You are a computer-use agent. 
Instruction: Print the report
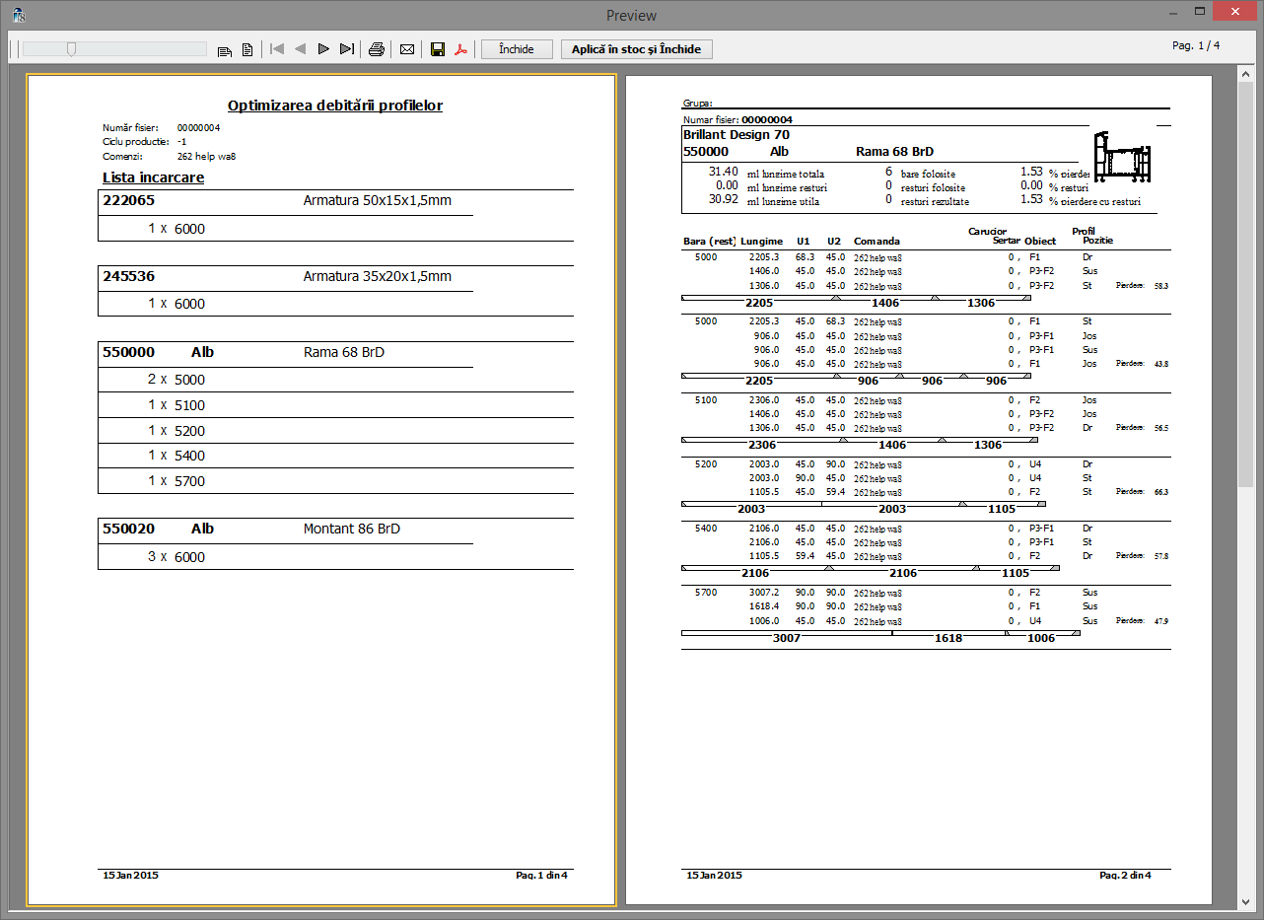(376, 49)
